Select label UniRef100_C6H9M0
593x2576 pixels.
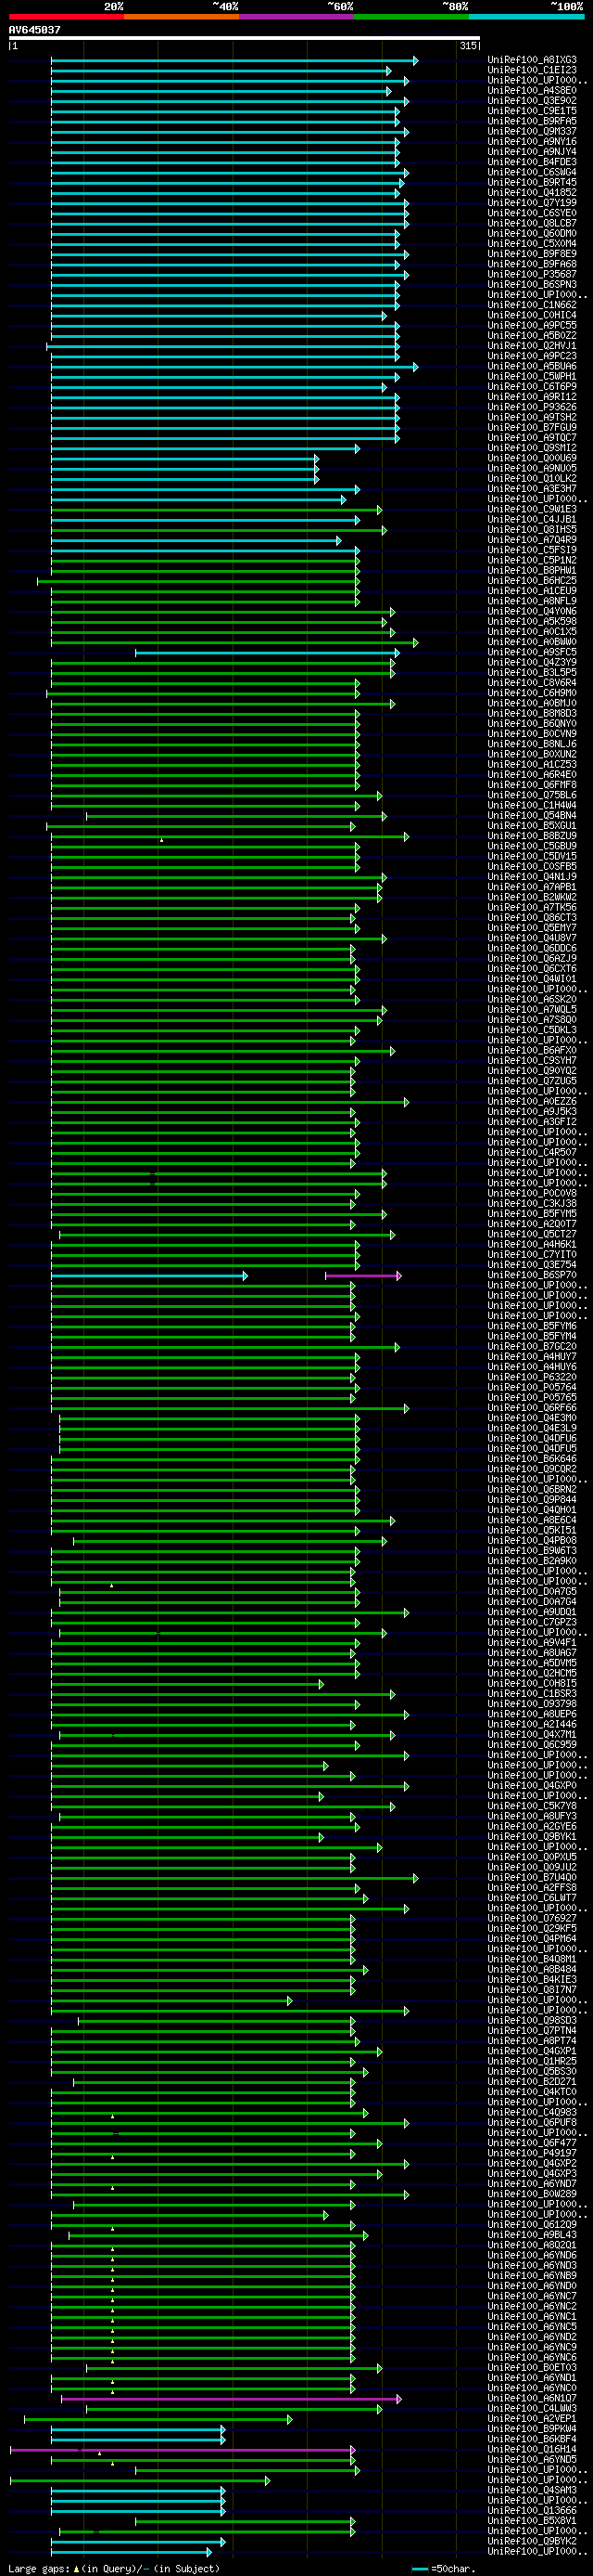(531, 693)
